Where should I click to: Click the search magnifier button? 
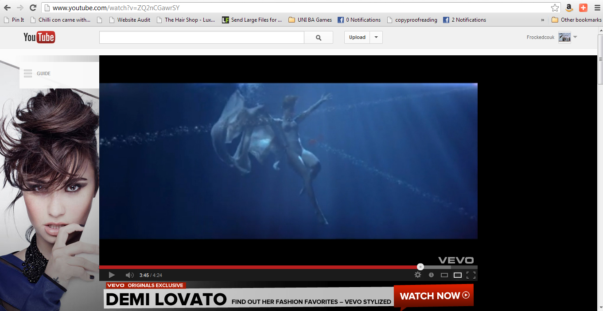click(319, 38)
